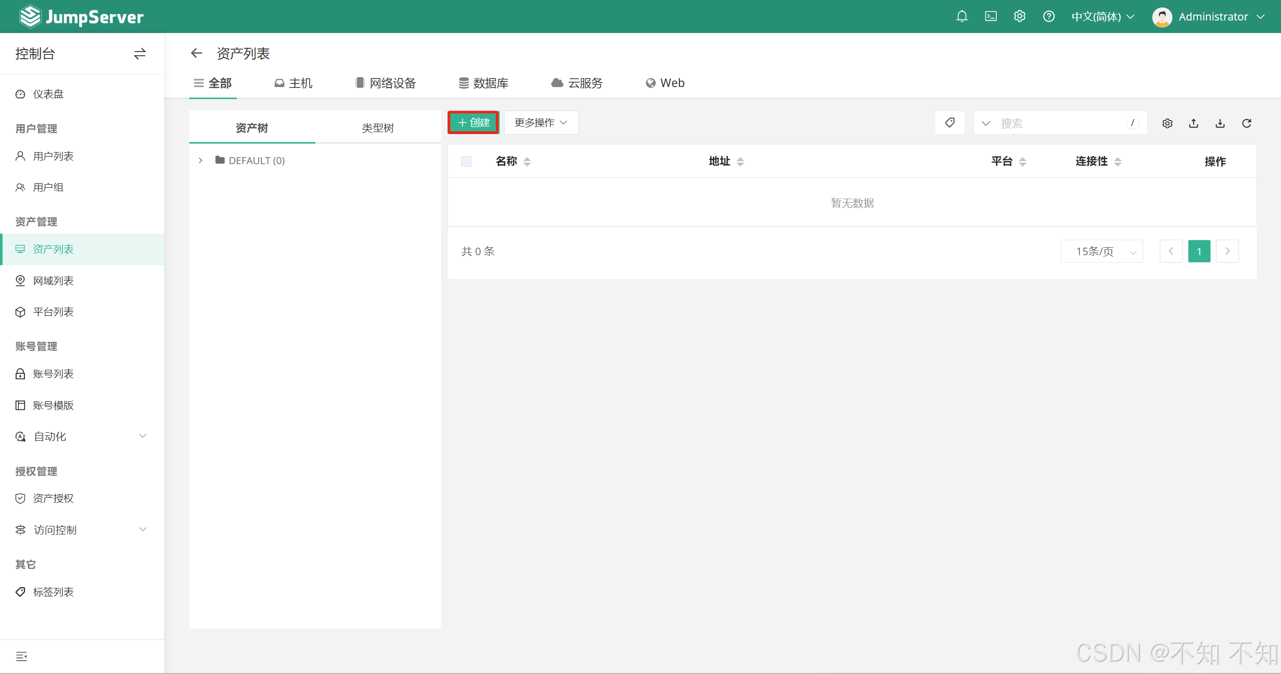This screenshot has height=674, width=1281.
Task: Click the green 创建 button
Action: coord(474,123)
